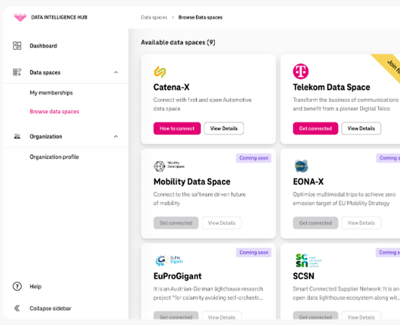400x325 pixels.
Task: Open the Dashboard grid icon
Action: [x=17, y=46]
